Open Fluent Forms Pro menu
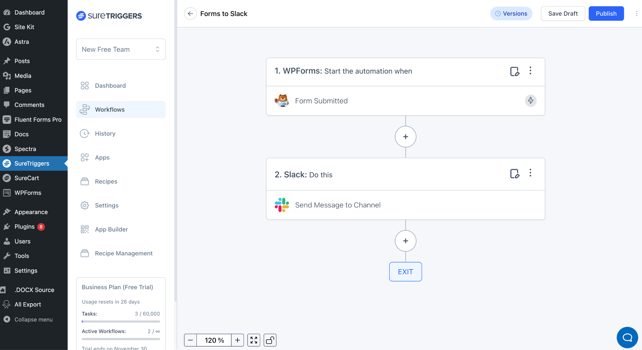 click(x=34, y=119)
